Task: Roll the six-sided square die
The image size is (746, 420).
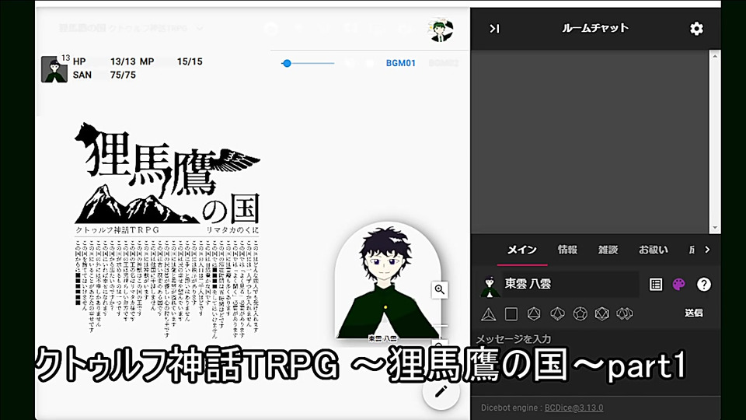Action: [x=511, y=313]
